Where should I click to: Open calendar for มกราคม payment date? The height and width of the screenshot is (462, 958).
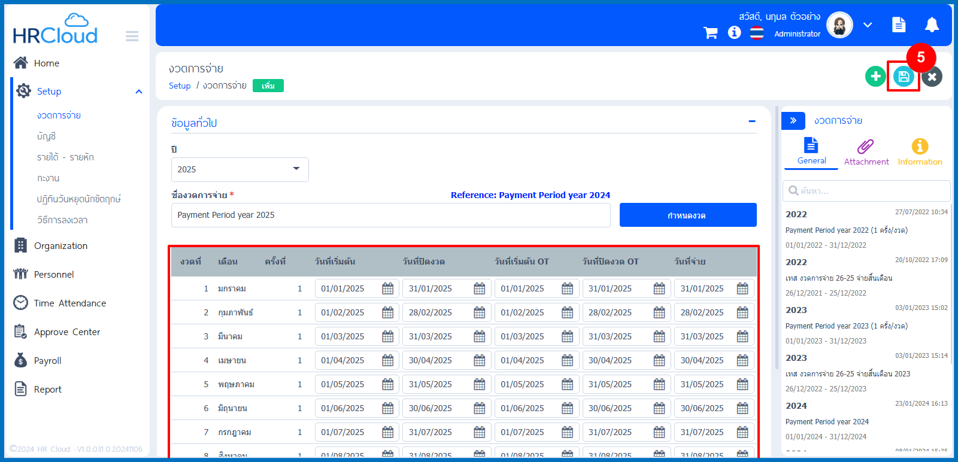742,288
